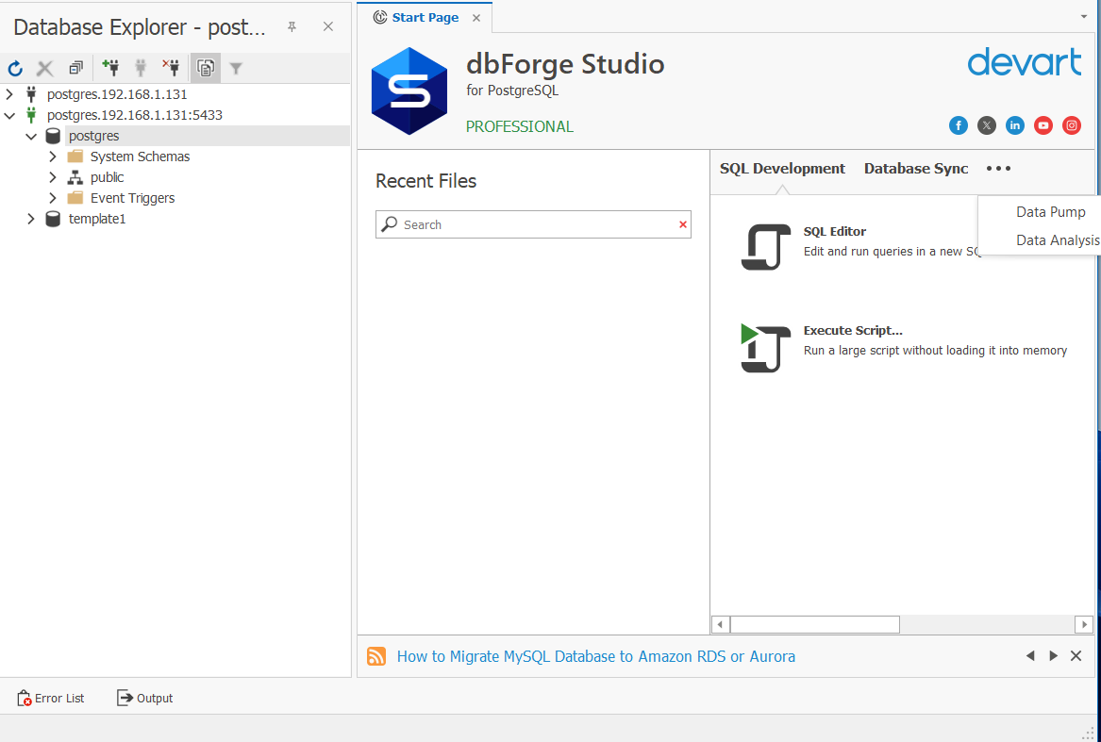This screenshot has height=742, width=1101.
Task: Select Event Triggers tree item
Action: click(132, 198)
